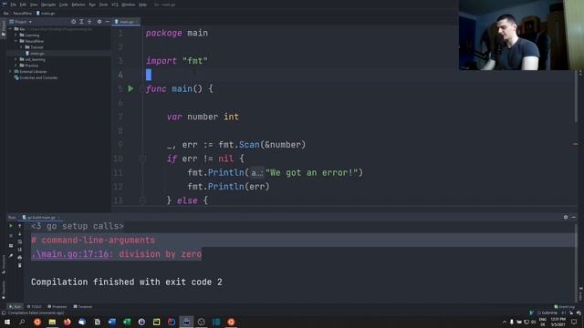Viewport: 584px width, 328px height.
Task: Rerun build with green Run arrow
Action: point(11,226)
